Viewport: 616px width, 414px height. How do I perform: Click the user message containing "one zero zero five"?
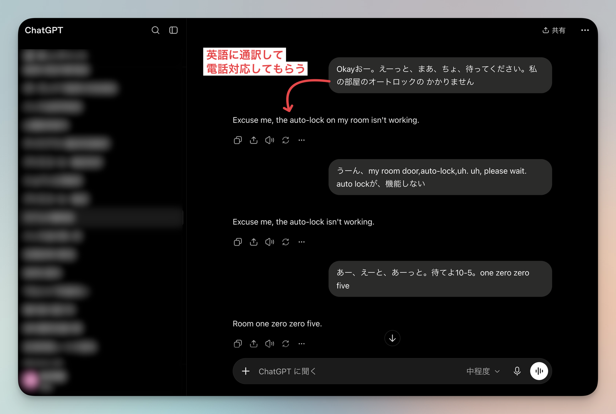pos(440,279)
